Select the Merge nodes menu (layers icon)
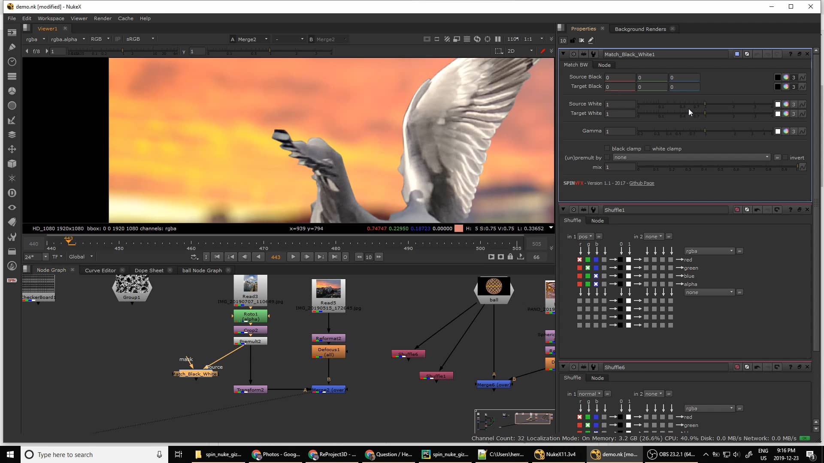 tap(12, 134)
